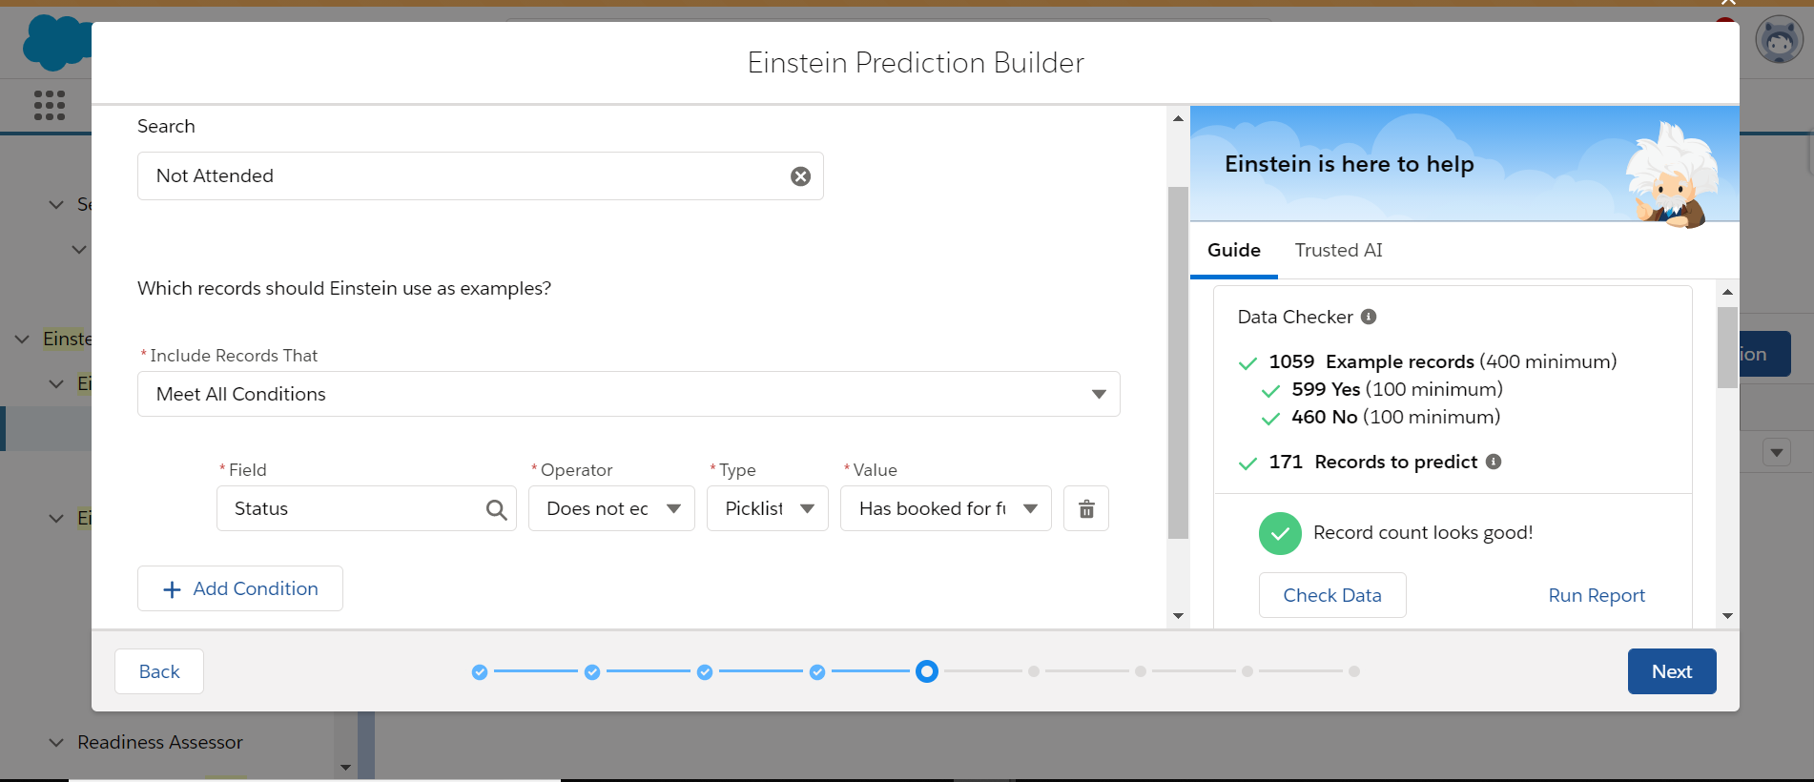1814x782 pixels.
Task: Open the App Launcher grid icon
Action: 50,105
